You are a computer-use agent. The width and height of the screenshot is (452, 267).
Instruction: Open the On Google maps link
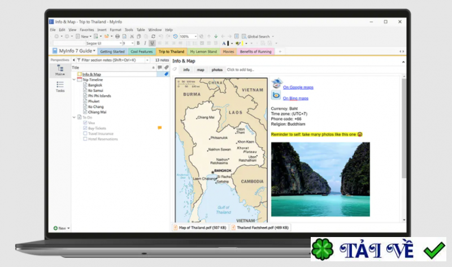click(298, 87)
